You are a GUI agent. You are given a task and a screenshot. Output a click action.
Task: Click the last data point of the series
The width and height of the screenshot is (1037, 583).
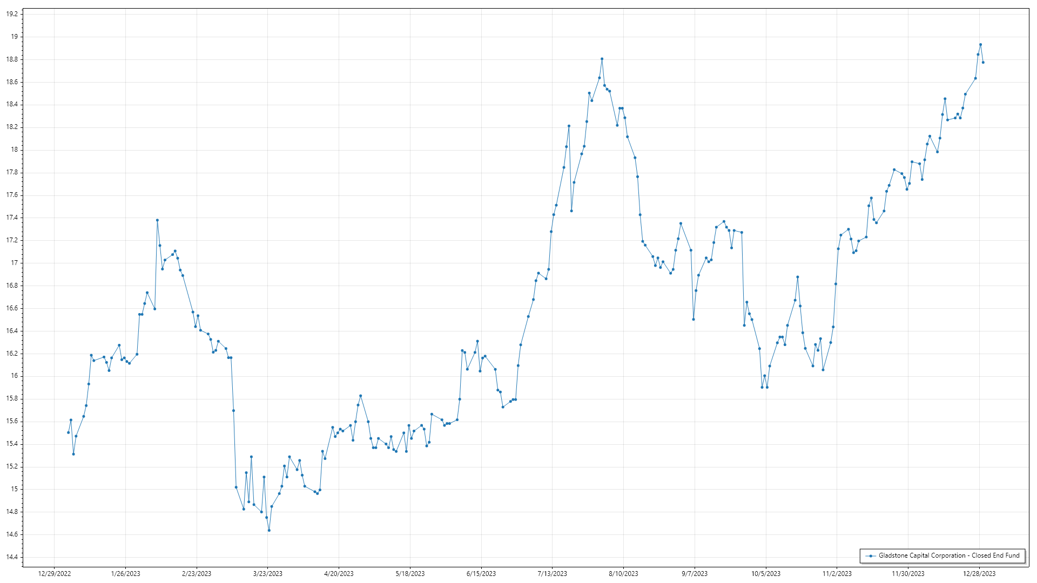pos(983,63)
